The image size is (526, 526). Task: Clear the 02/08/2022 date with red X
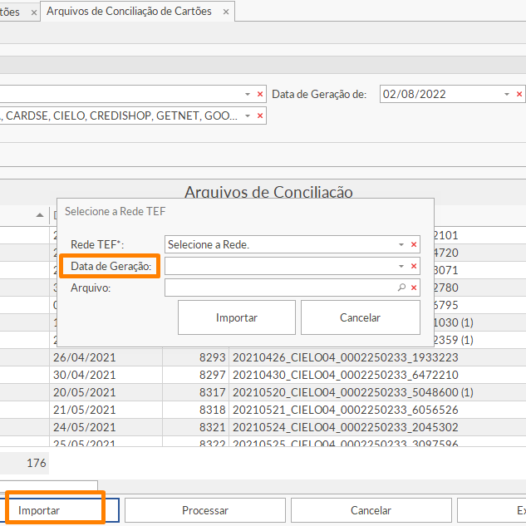pos(520,95)
